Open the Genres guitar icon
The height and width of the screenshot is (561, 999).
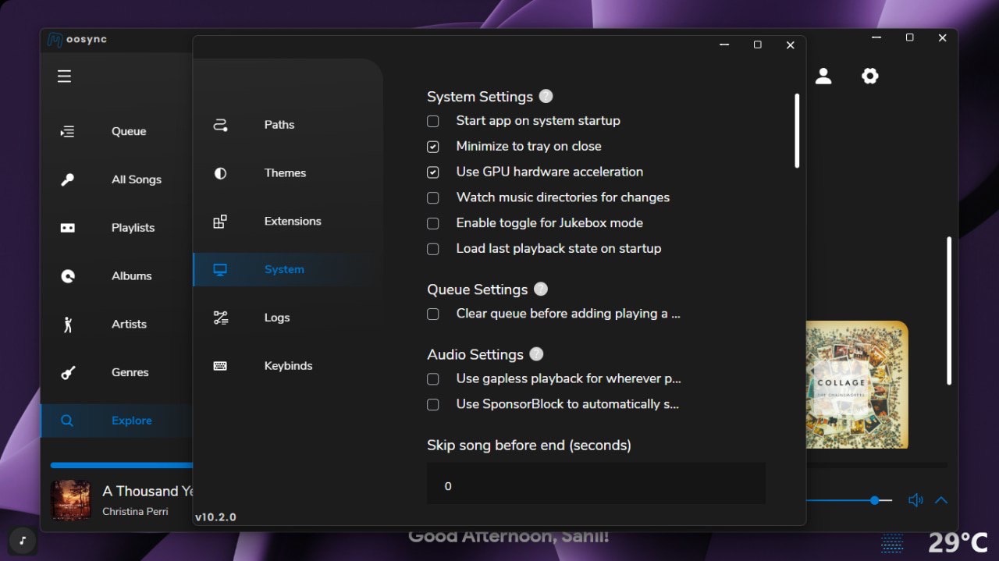tap(68, 372)
